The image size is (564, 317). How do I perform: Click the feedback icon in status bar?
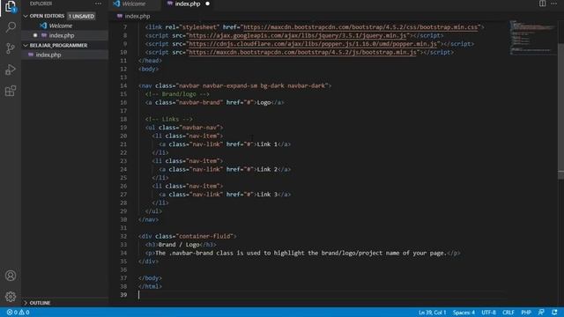pos(541,313)
